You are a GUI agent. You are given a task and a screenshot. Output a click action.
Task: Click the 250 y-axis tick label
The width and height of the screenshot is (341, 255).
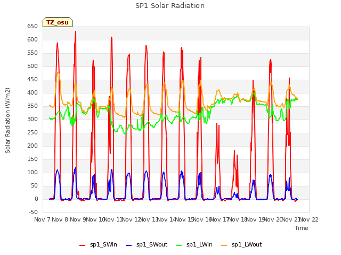33,132
